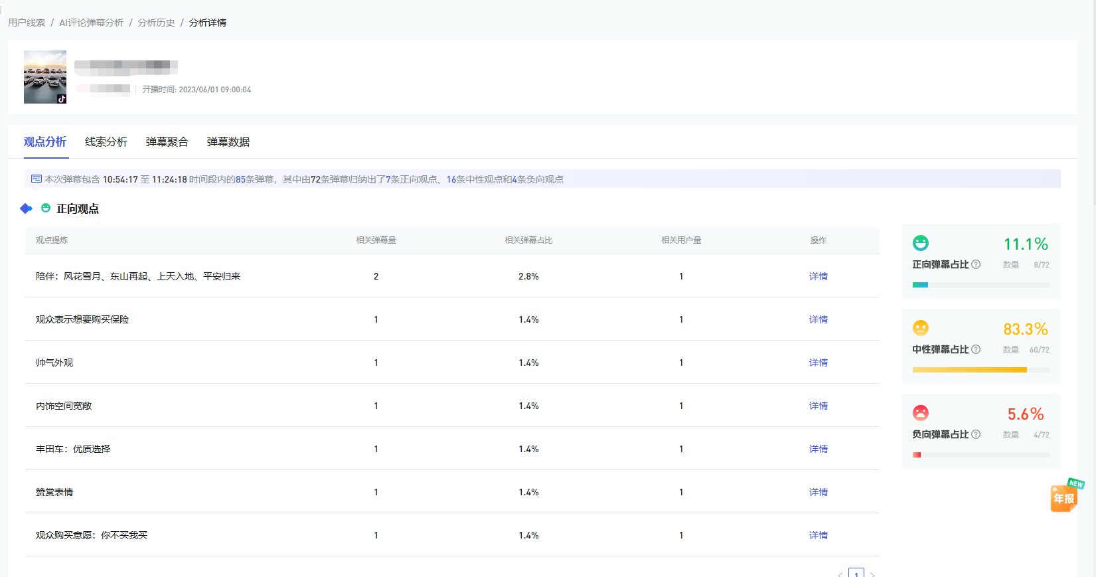
Task: Click help icon beside 中性弹幕占比
Action: pyautogui.click(x=976, y=349)
